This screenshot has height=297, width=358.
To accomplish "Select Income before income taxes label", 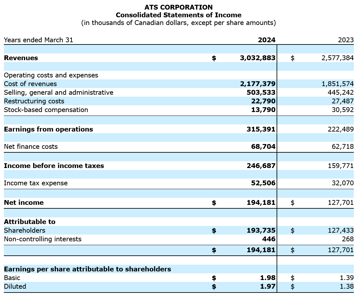I will point(54,166).
